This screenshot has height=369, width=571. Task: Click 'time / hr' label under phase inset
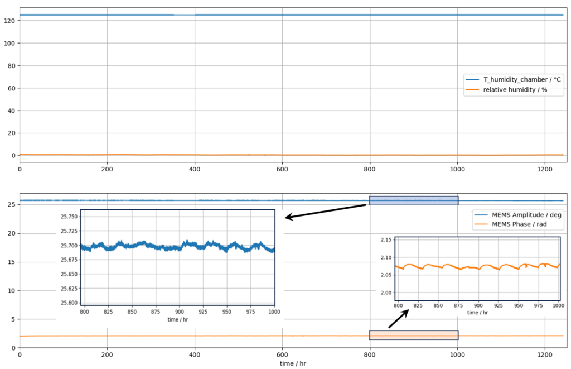[479, 313]
